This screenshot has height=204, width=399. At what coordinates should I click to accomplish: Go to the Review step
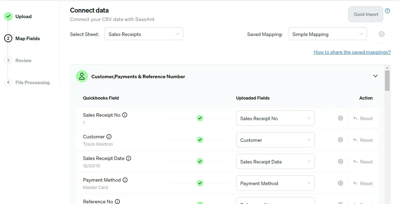pyautogui.click(x=23, y=60)
